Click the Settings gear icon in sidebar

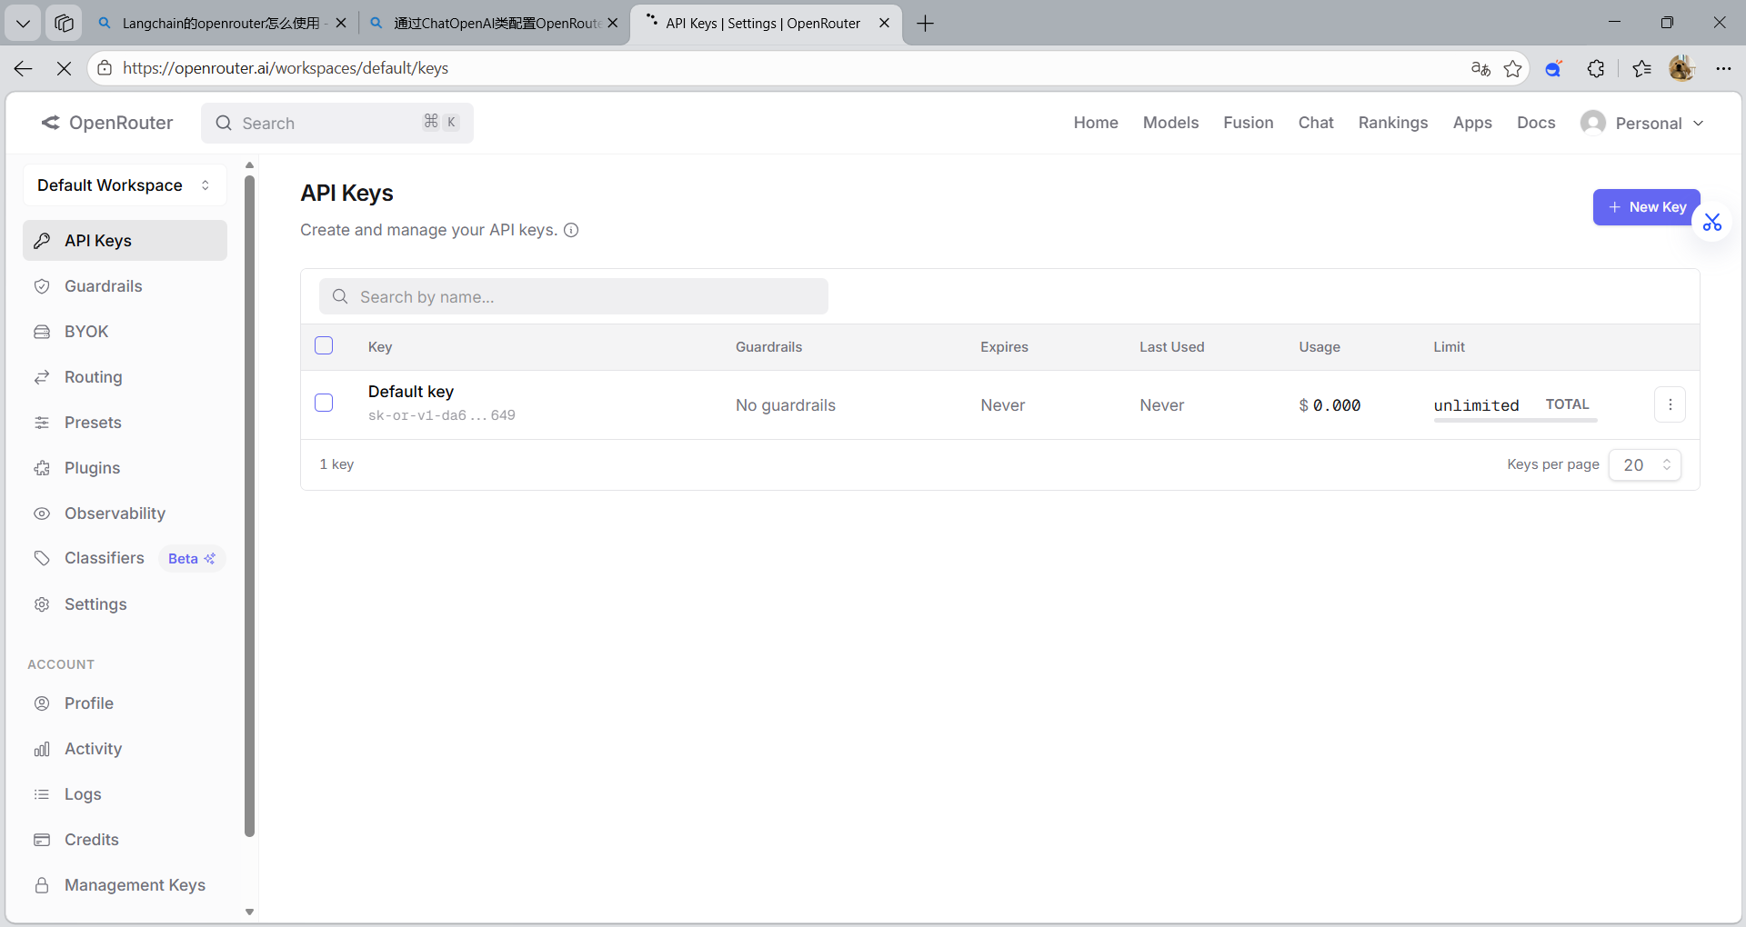(42, 604)
